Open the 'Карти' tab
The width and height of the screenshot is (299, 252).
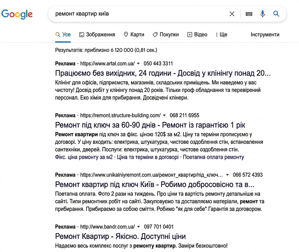[134, 34]
